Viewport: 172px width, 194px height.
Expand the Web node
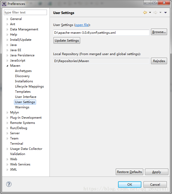coord(7,159)
